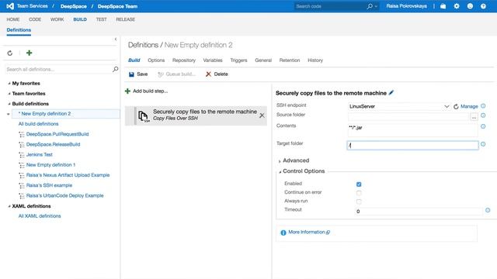Go to the HOME hub
Screen dimensions: 497x279
tap(13, 19)
